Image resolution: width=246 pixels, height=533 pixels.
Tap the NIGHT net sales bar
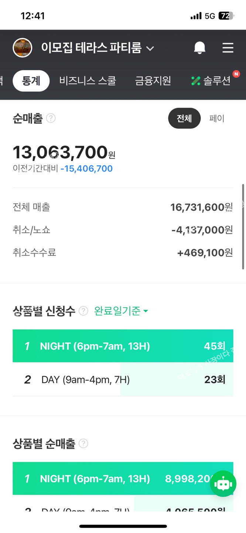click(111, 478)
